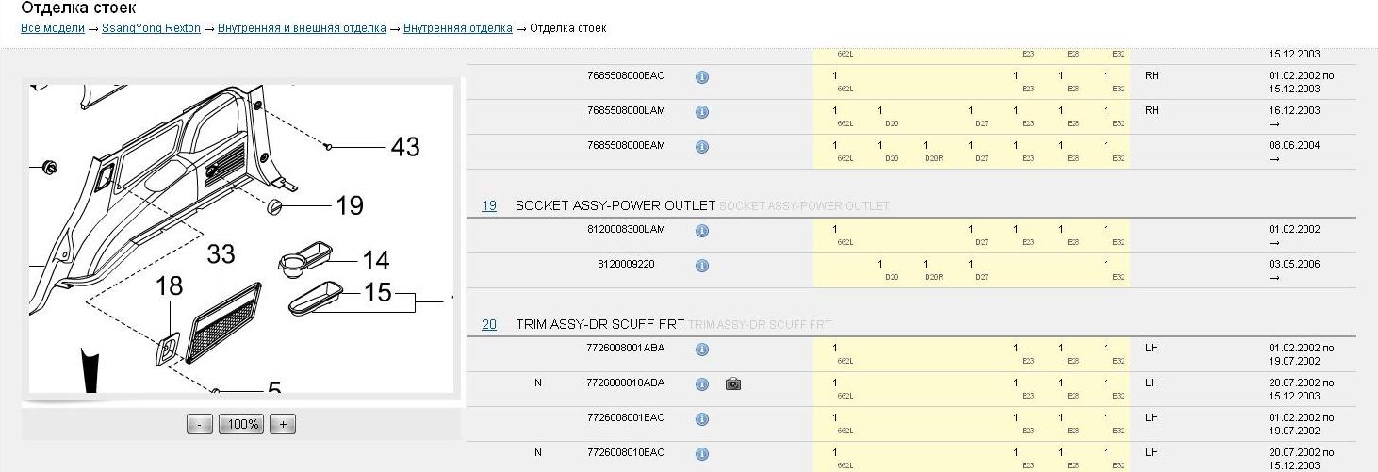Click info icon for part 7685508000LAM
This screenshot has height=472, width=1378.
[x=701, y=112]
